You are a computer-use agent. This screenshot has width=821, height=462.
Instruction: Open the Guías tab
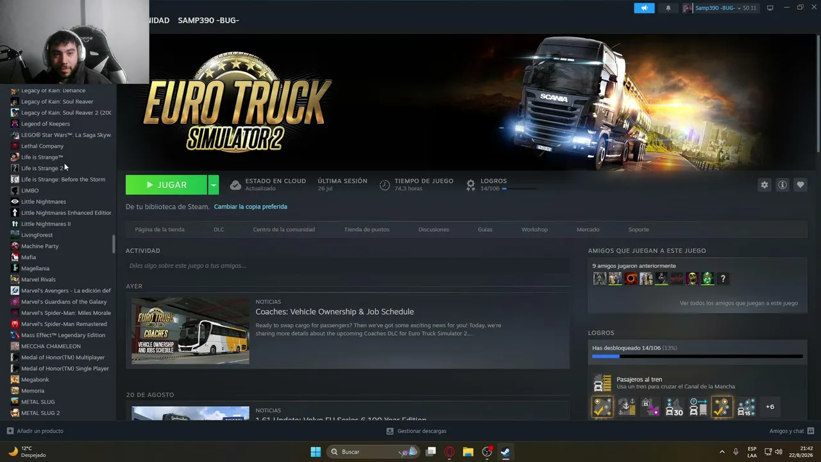pyautogui.click(x=485, y=230)
